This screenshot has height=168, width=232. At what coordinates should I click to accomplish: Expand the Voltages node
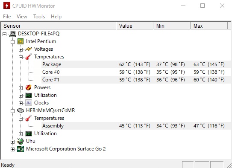[x=21, y=49]
